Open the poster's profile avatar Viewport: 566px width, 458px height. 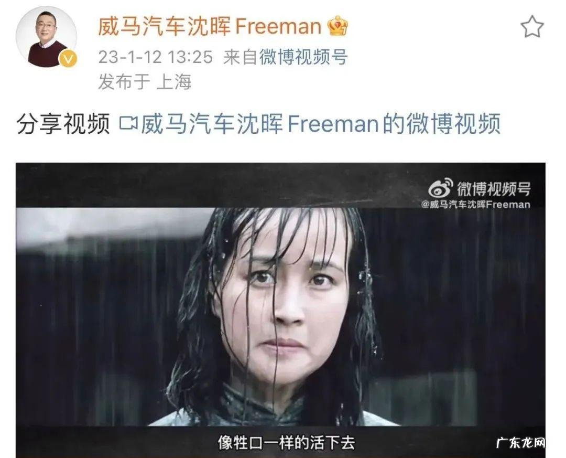46,37
